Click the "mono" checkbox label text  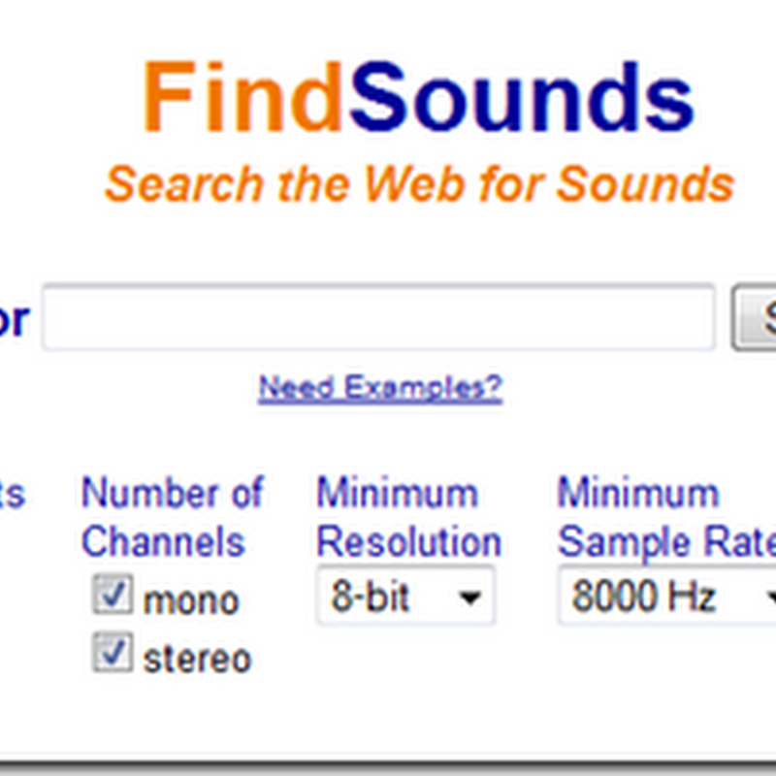191,601
